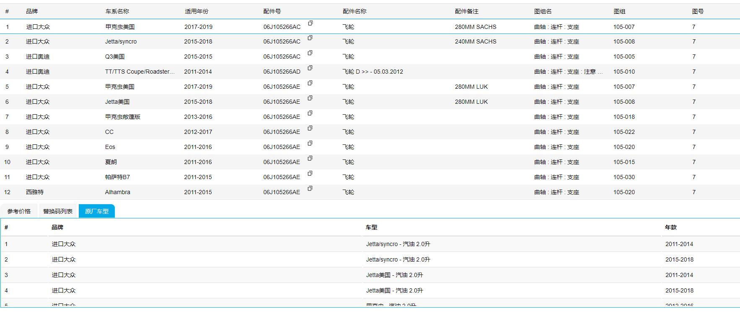
Task: Switch to the 参考价格 tab
Action: (19, 211)
